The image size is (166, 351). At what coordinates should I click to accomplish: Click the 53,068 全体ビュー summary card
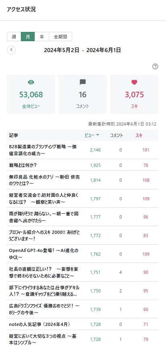pos(31,94)
